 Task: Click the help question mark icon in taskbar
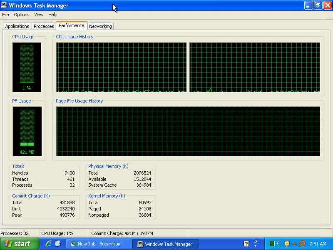(x=246, y=244)
